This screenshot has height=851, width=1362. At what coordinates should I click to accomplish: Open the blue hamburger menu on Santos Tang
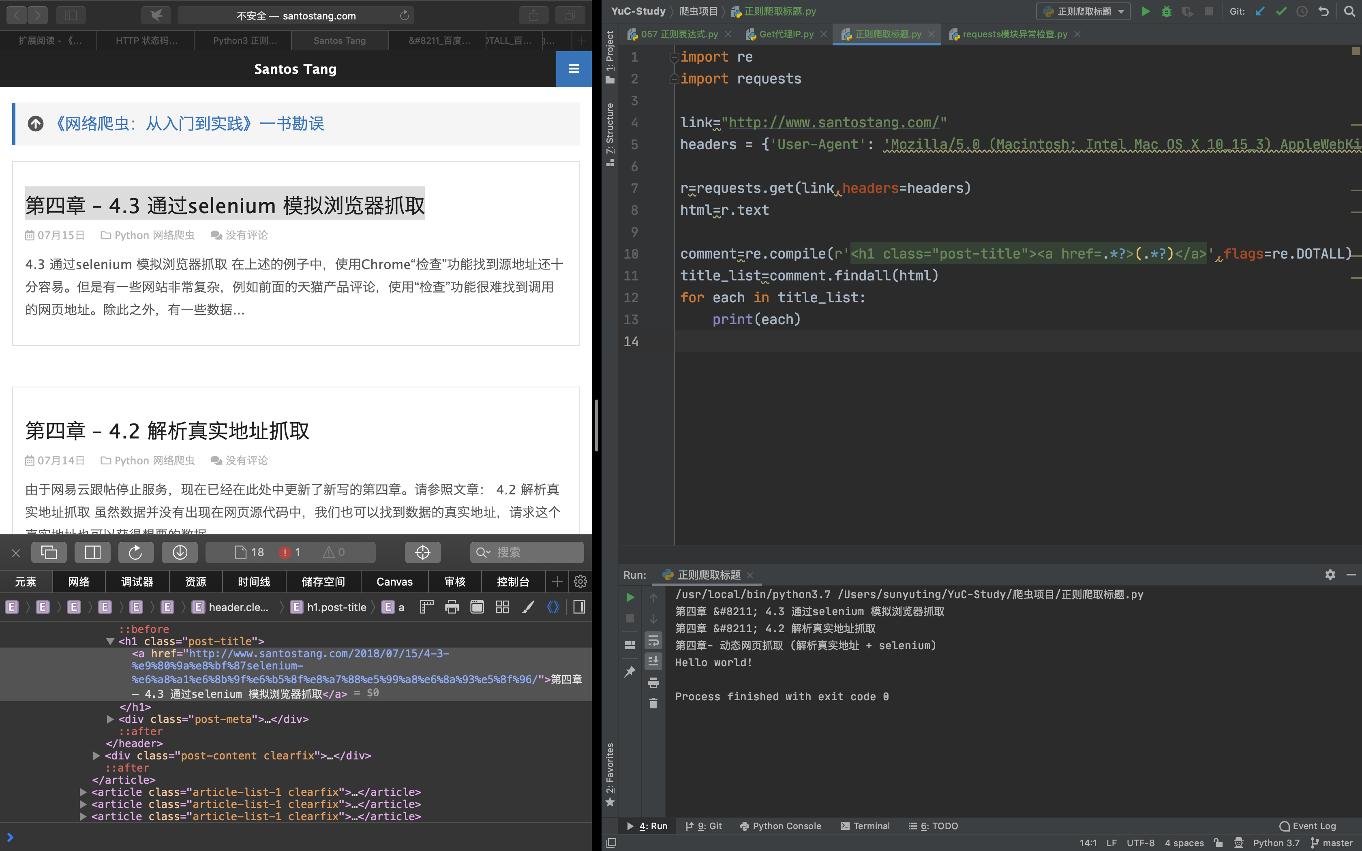click(x=574, y=68)
